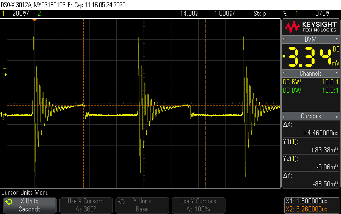
Task: Open the Cursors panel header
Action: [x=311, y=116]
